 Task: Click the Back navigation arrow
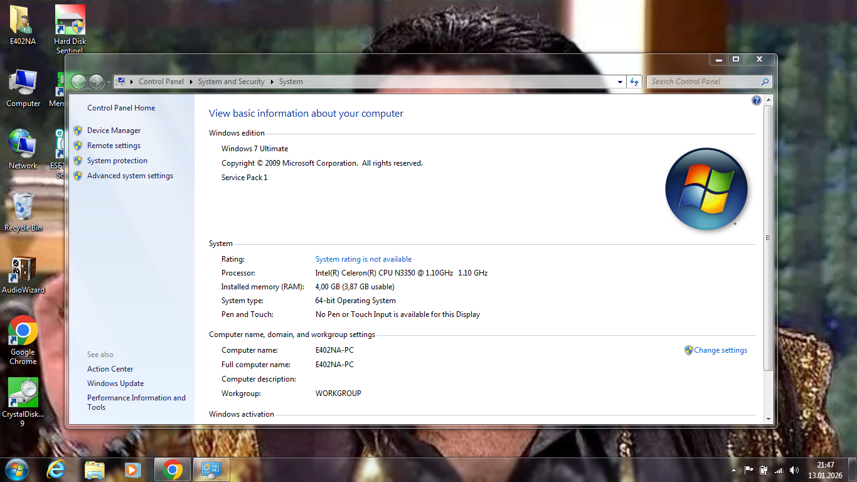pyautogui.click(x=78, y=82)
